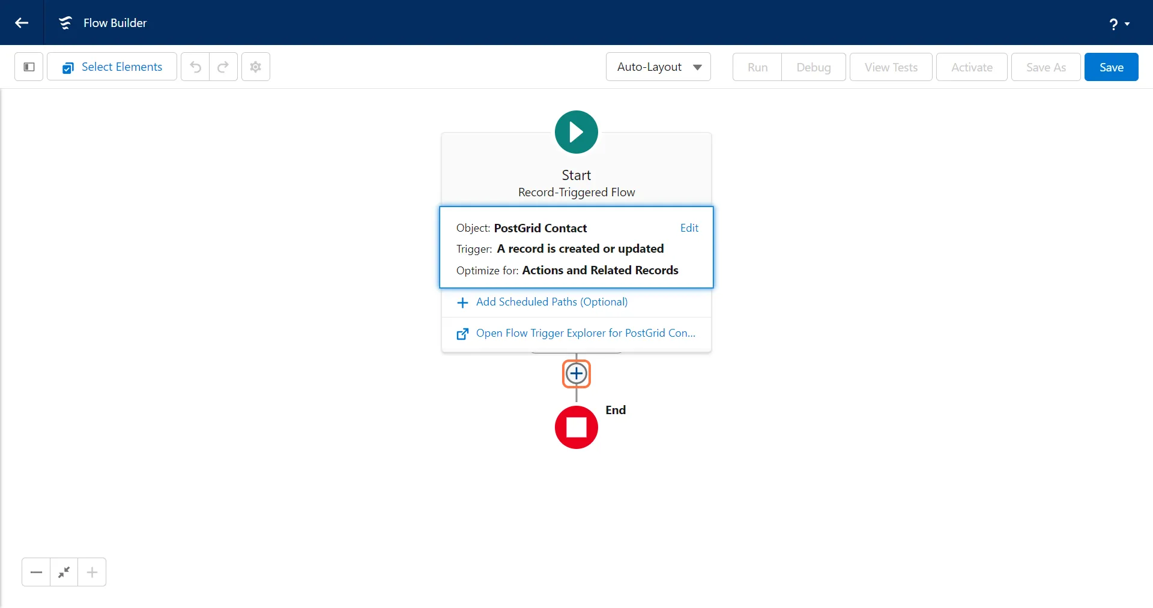The image size is (1153, 608).
Task: Click Select Elements button
Action: [x=112, y=67]
